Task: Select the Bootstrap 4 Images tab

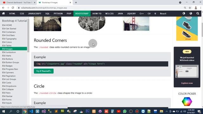Action: (55, 3)
